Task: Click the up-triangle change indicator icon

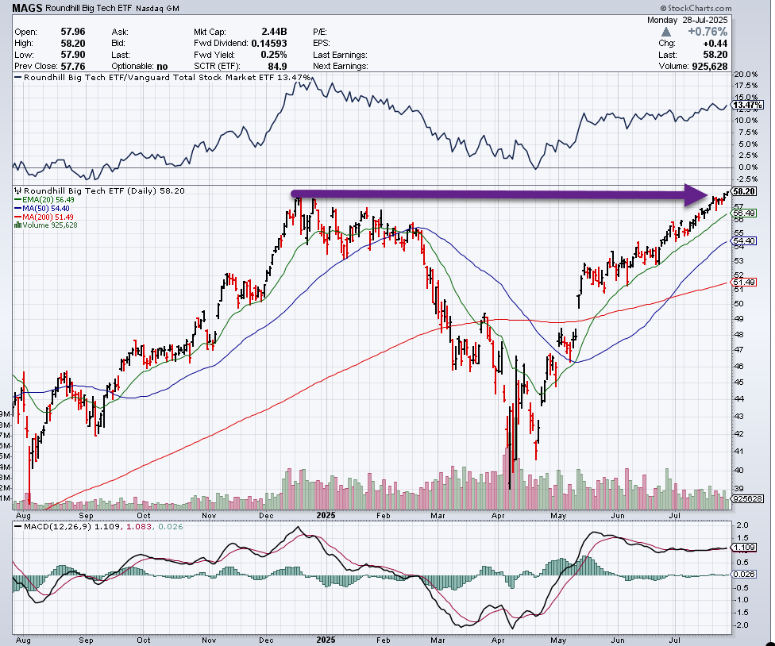Action: click(x=666, y=32)
